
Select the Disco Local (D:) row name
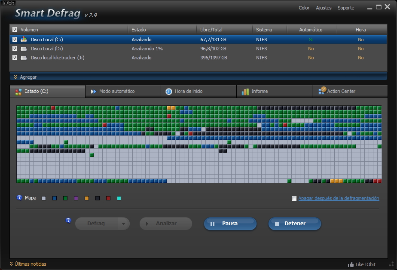47,49
